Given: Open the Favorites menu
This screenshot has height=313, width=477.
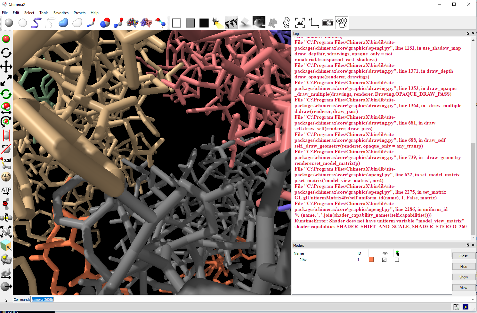Looking at the screenshot, I should 61,13.
